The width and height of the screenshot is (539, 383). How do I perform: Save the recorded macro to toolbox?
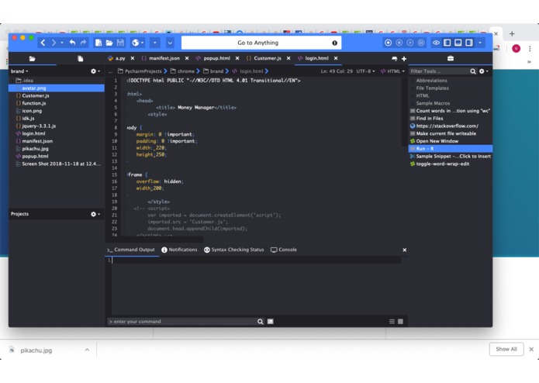tap(421, 43)
